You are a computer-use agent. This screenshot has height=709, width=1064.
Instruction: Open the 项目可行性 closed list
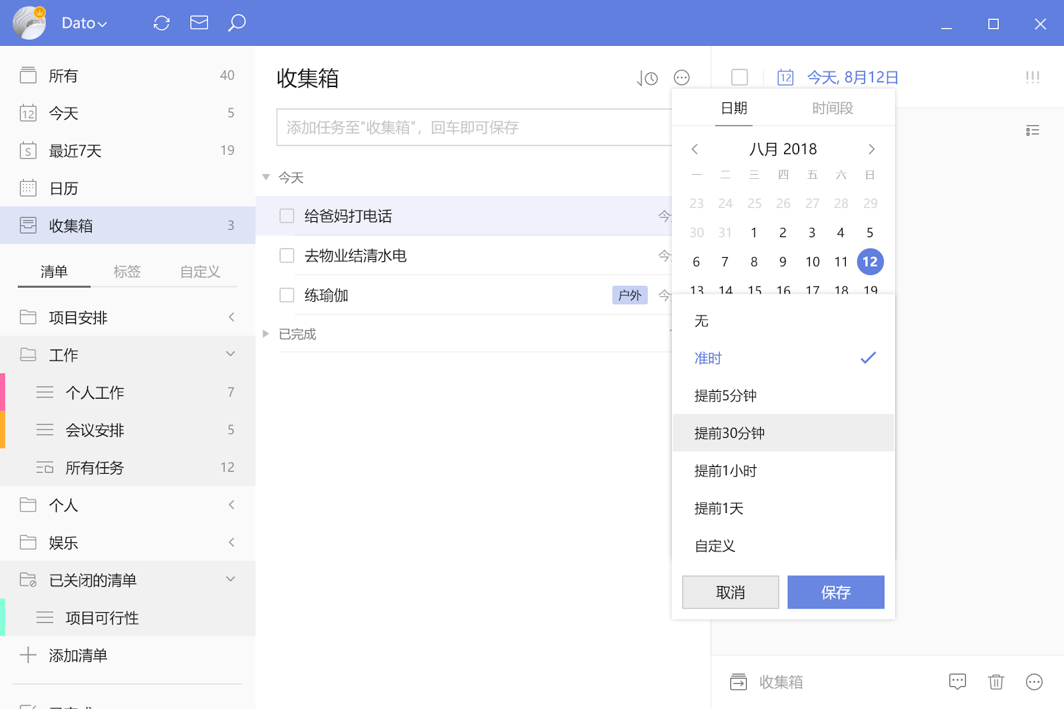tap(128, 617)
